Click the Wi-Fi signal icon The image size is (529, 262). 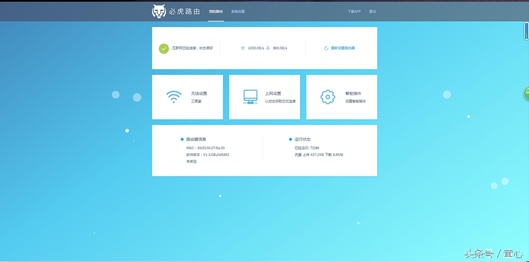[174, 97]
